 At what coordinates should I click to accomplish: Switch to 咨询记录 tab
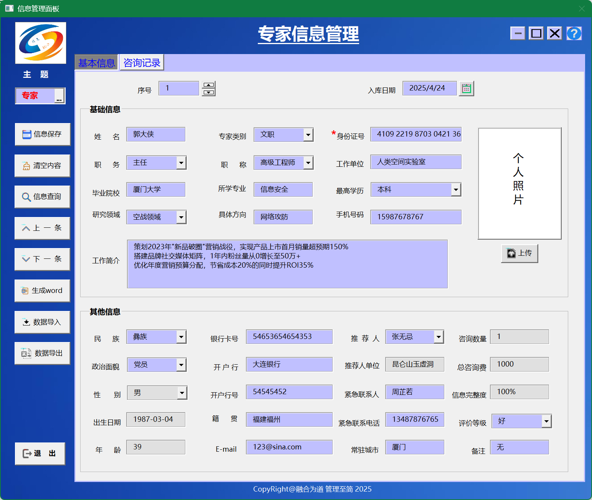click(142, 62)
